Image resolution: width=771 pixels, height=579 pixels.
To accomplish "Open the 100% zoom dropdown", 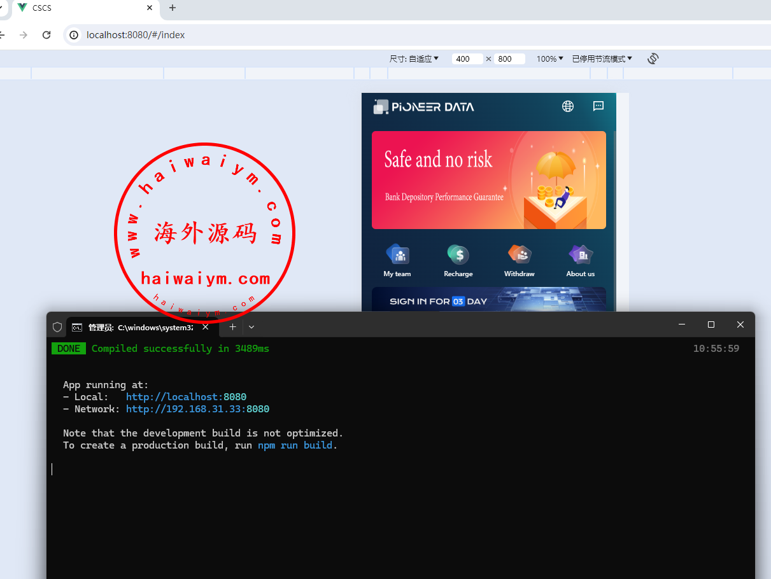I will coord(549,59).
